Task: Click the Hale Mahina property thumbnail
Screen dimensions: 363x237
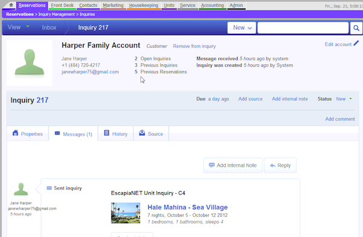Action: tap(125, 213)
